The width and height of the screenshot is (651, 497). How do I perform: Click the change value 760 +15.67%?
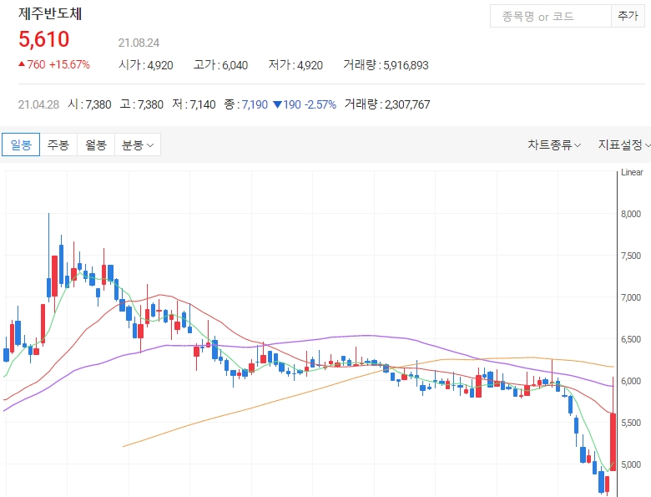[54, 65]
